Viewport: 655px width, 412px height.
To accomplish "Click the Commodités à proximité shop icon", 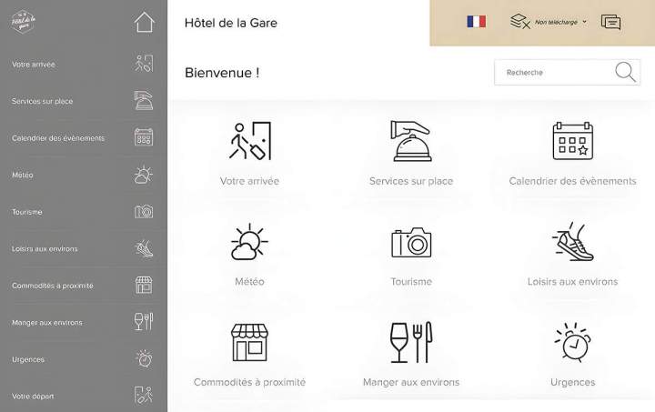I will pyautogui.click(x=250, y=342).
